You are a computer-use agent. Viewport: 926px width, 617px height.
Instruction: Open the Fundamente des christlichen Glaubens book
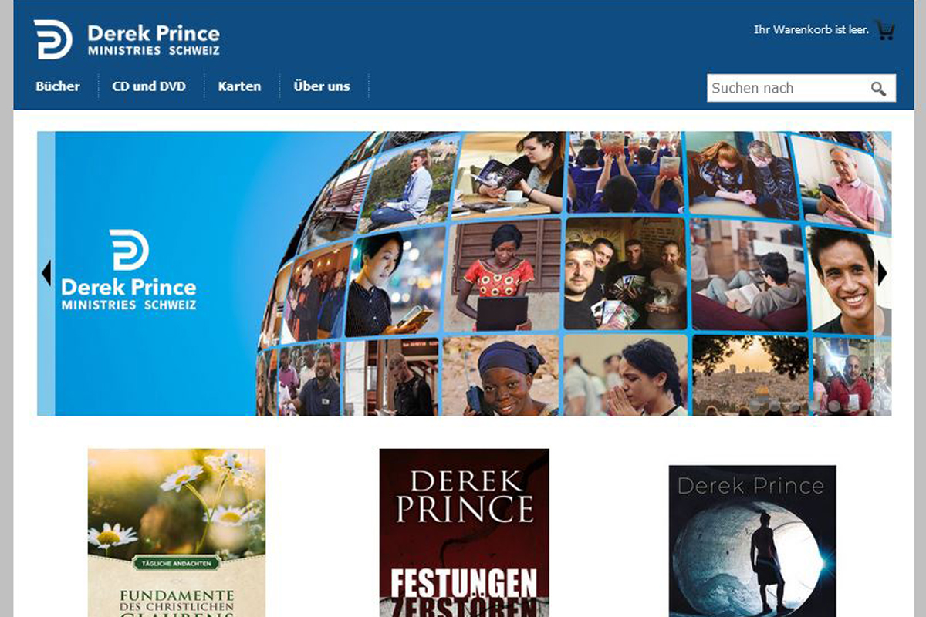point(177,533)
